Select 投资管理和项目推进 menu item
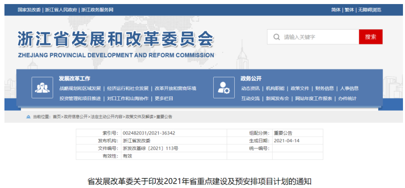 click(80, 98)
